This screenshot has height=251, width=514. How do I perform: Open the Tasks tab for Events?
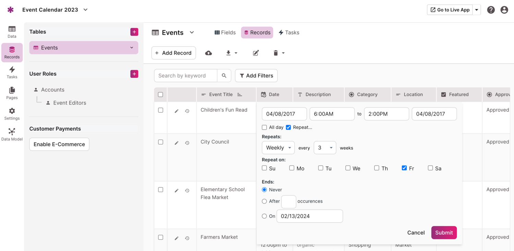(289, 32)
